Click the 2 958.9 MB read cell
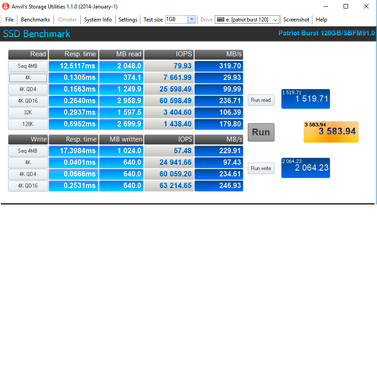377x376 pixels. [x=121, y=100]
